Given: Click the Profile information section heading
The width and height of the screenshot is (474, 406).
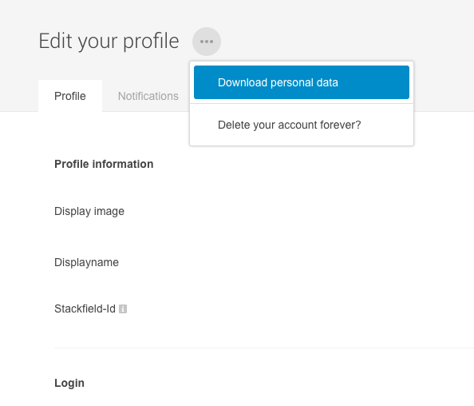Looking at the screenshot, I should pos(104,164).
